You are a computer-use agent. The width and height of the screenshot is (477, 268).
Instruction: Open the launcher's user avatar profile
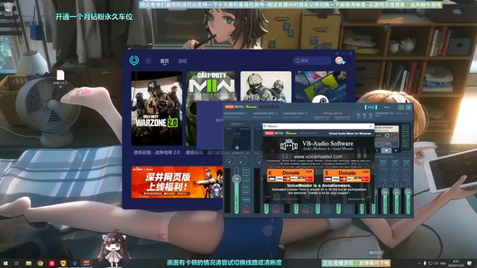(x=339, y=61)
